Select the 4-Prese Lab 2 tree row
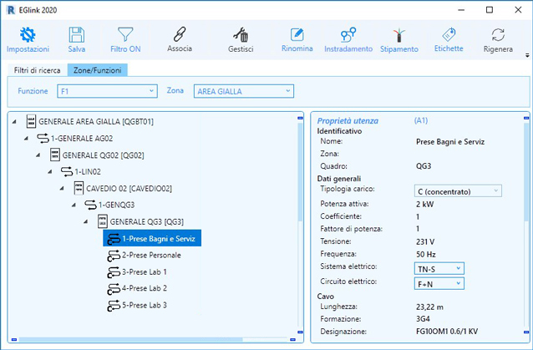The image size is (533, 350). point(137,288)
